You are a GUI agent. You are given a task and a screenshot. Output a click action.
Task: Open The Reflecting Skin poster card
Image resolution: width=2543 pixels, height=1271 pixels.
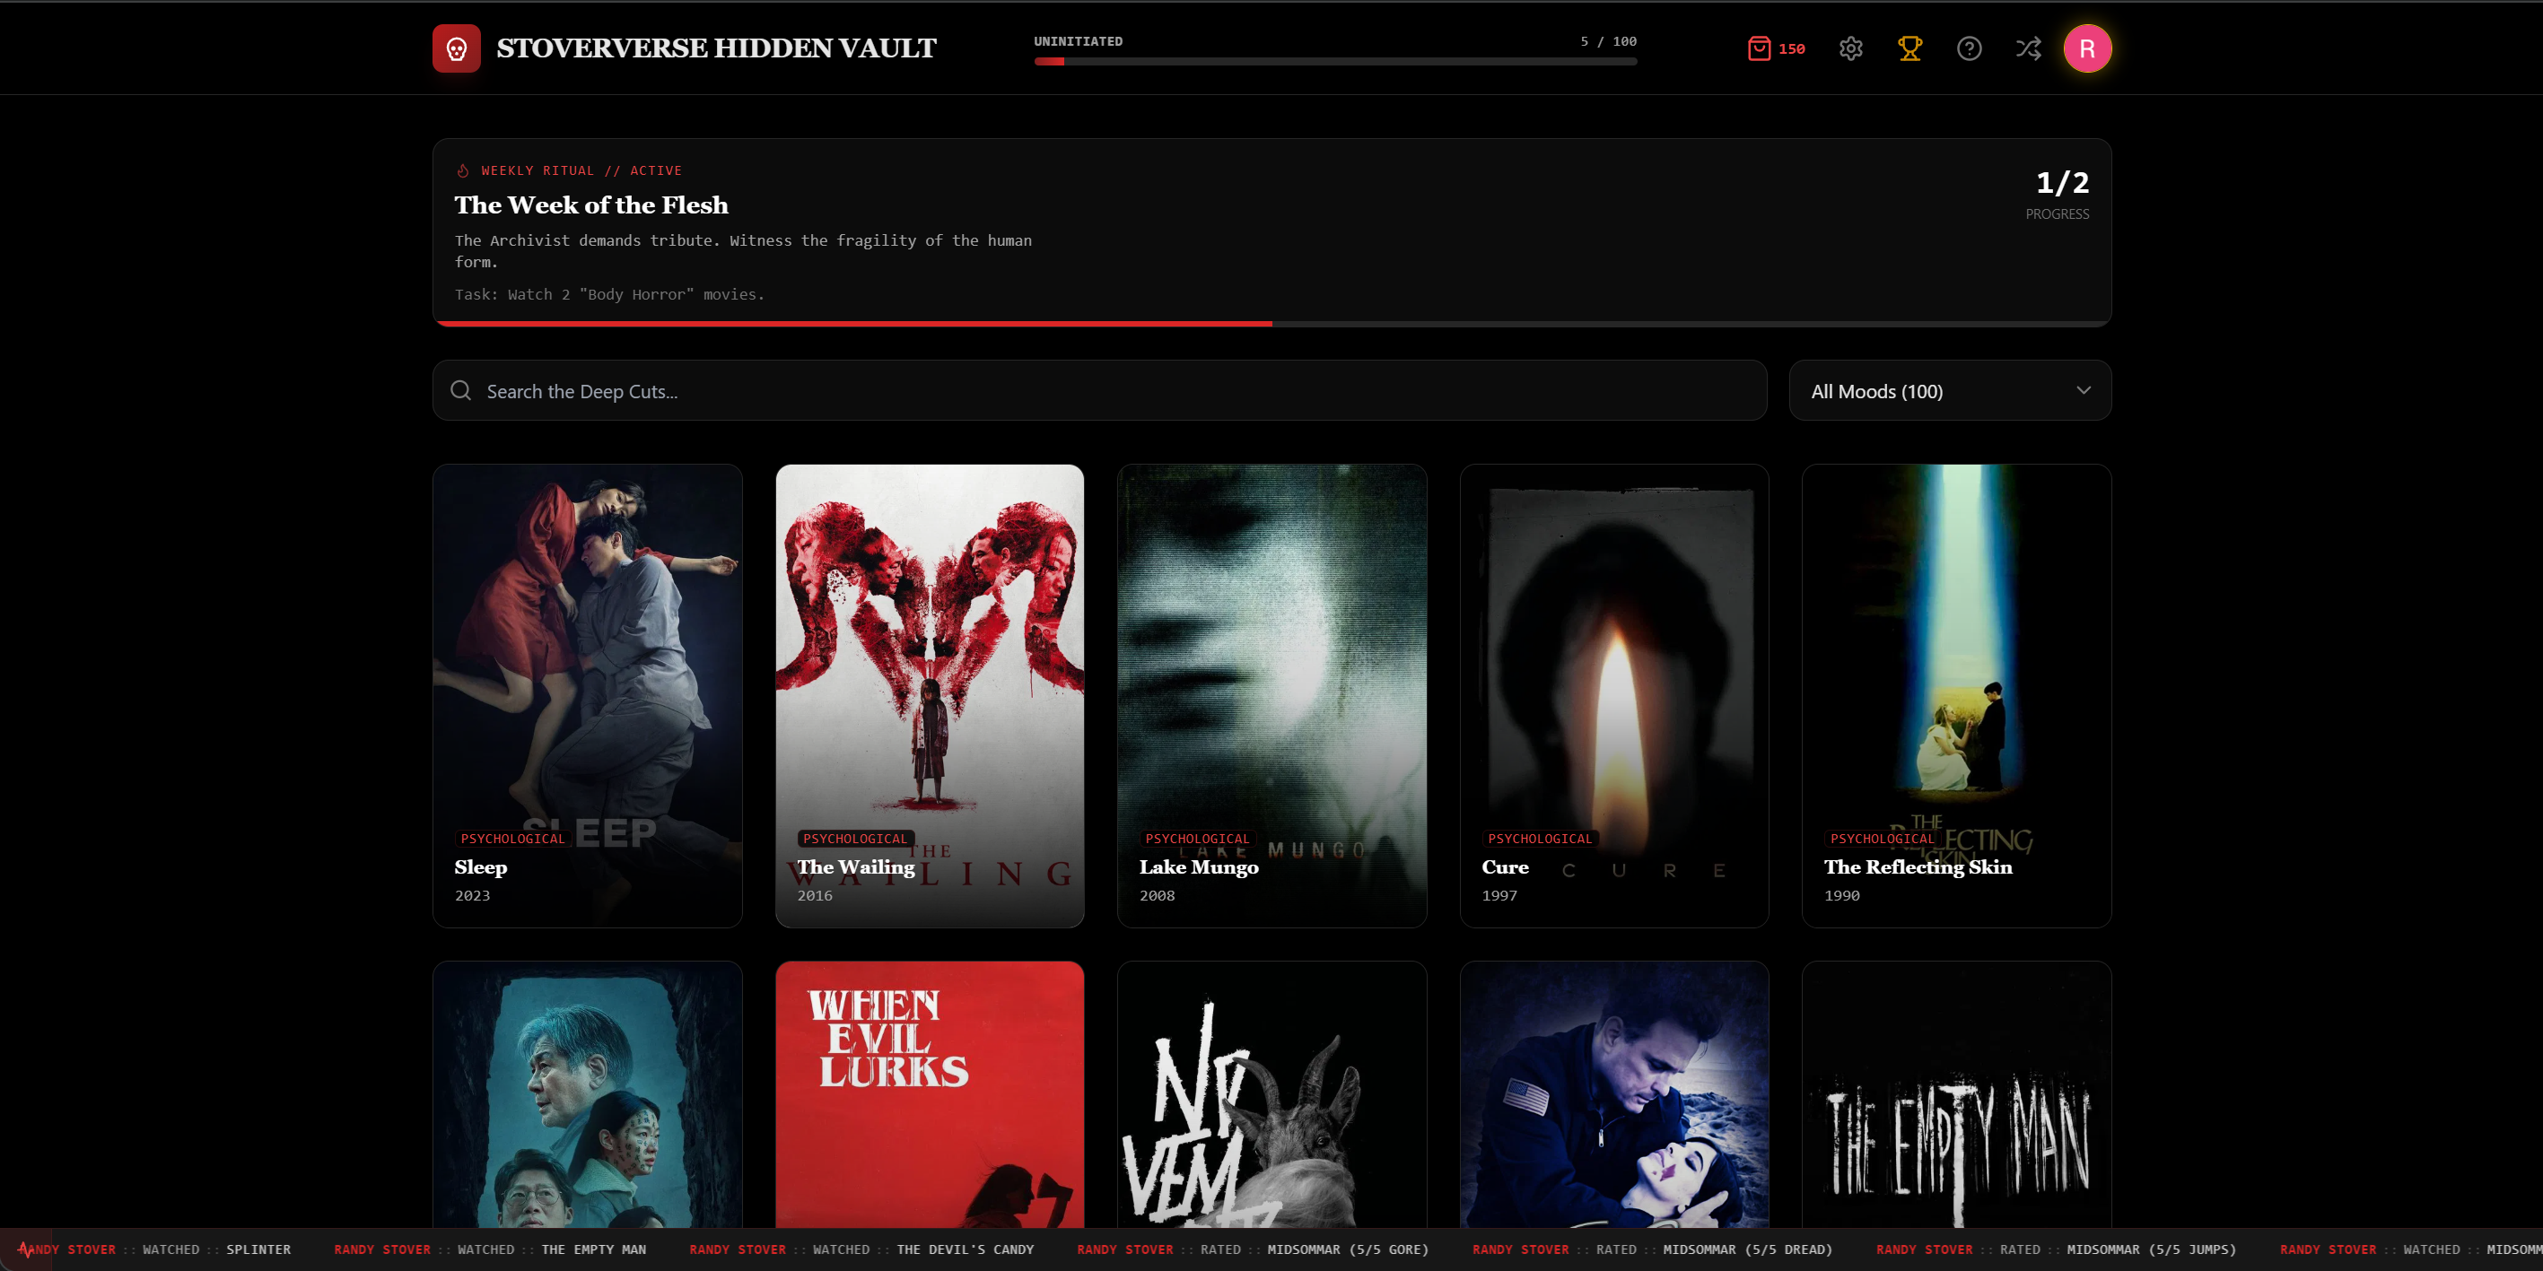click(x=1957, y=696)
